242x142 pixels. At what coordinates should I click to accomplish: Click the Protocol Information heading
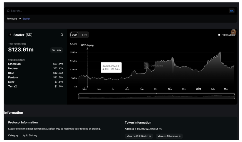(23, 122)
